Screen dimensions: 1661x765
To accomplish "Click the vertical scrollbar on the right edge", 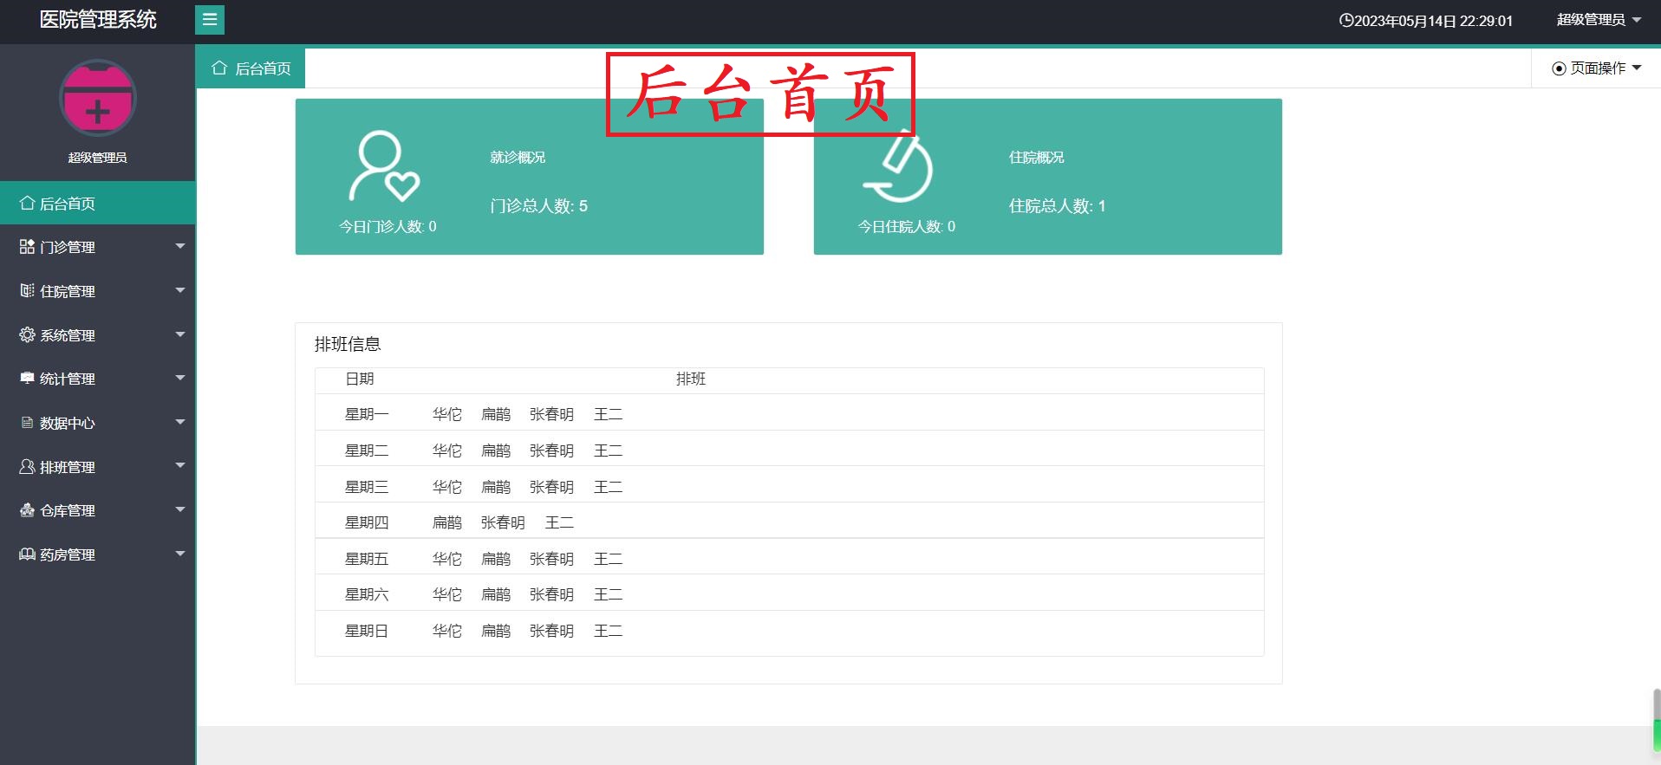I will (x=1657, y=719).
